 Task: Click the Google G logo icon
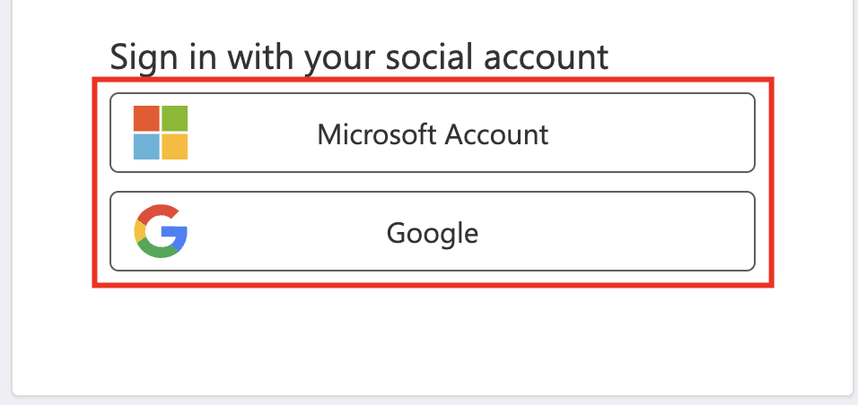point(161,231)
